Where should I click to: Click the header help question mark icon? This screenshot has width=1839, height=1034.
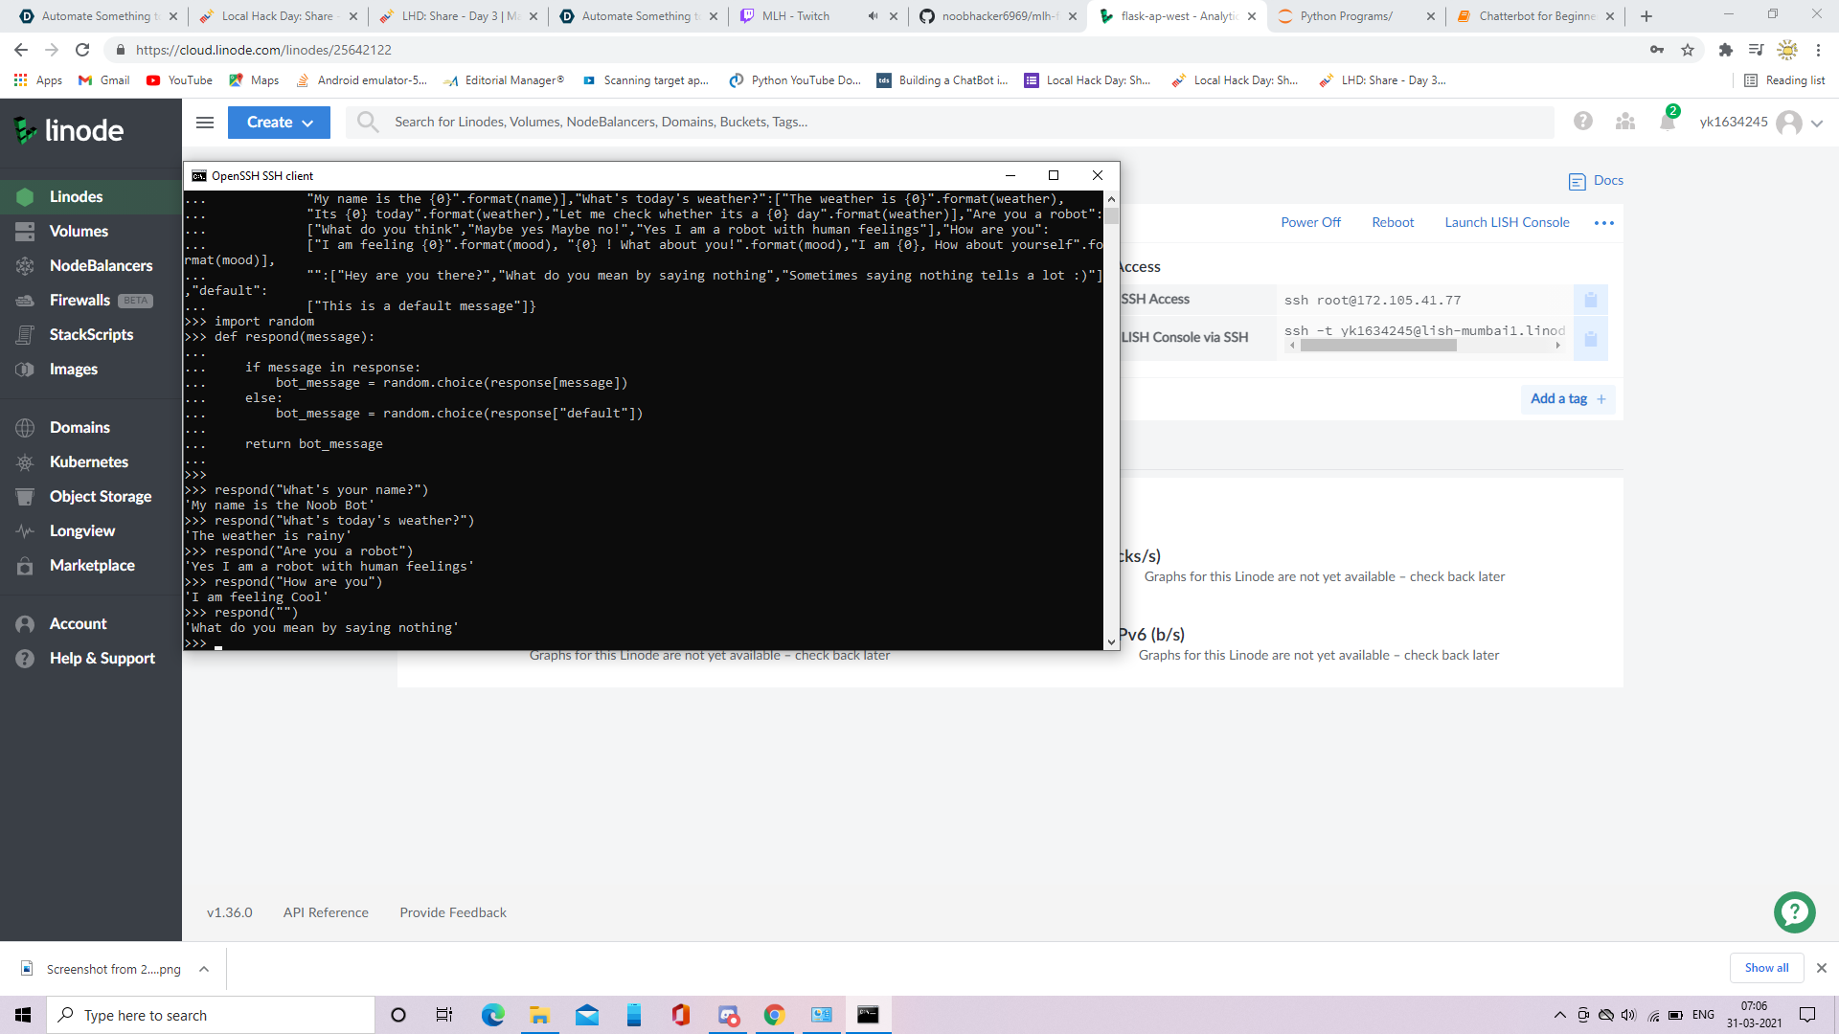click(x=1583, y=122)
